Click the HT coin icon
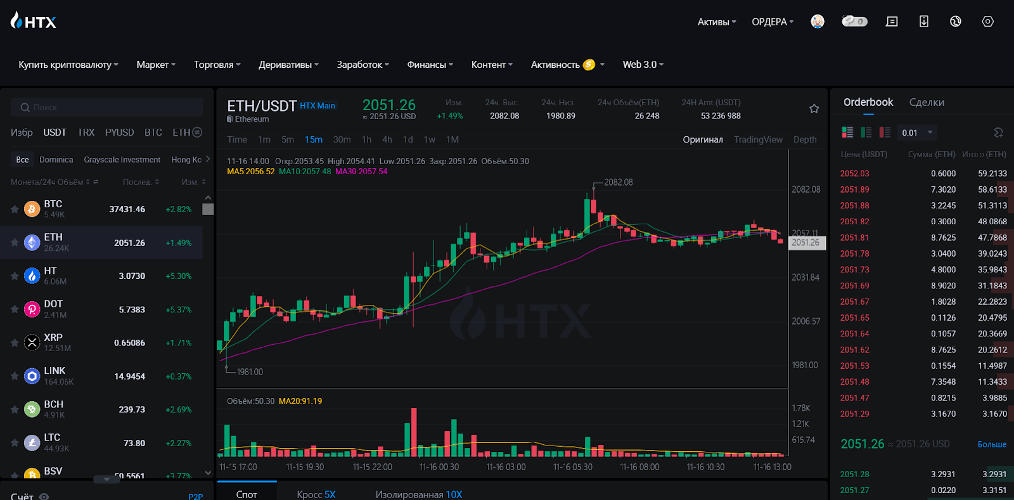1014x500 pixels. point(32,276)
